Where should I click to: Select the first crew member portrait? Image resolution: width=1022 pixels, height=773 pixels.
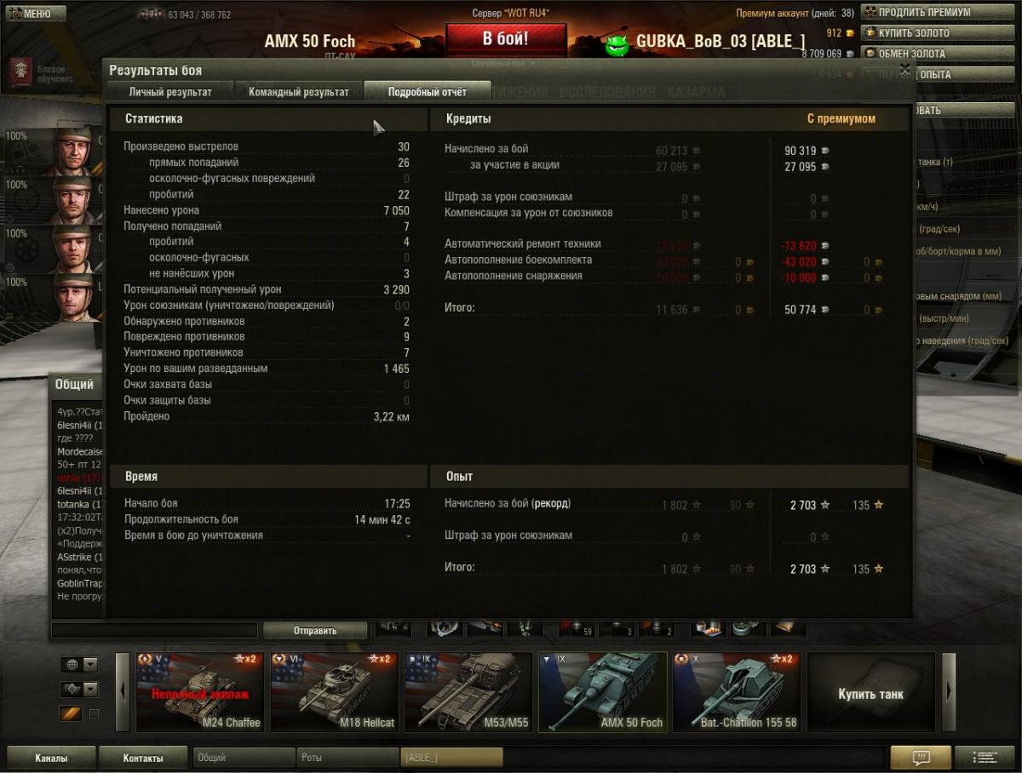[x=75, y=152]
